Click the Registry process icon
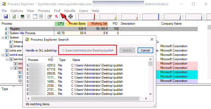 point(7,29)
